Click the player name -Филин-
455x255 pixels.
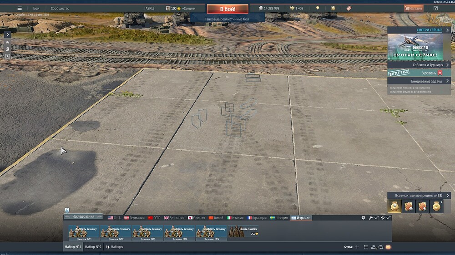188,8
